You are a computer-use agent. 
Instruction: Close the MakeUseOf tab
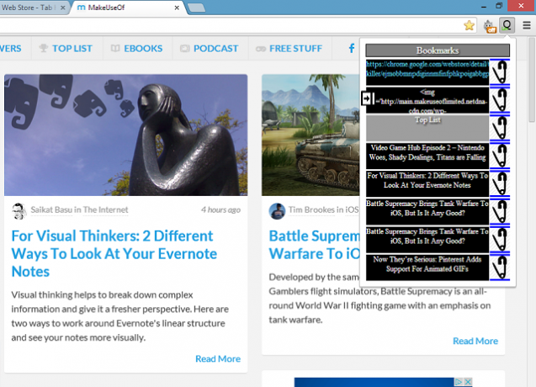pyautogui.click(x=177, y=8)
